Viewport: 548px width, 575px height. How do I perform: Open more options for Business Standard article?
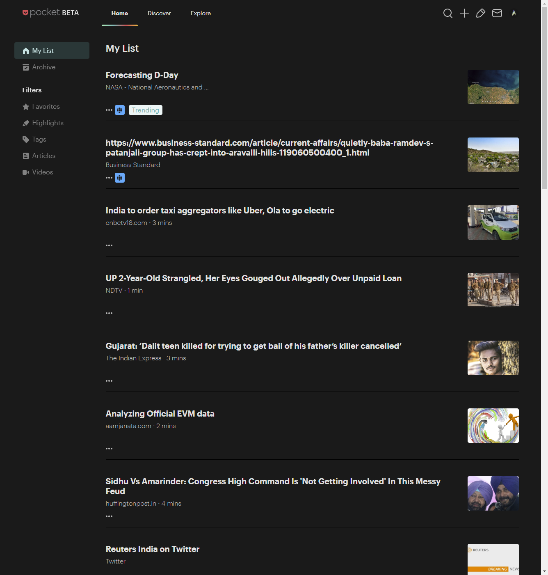pos(109,178)
